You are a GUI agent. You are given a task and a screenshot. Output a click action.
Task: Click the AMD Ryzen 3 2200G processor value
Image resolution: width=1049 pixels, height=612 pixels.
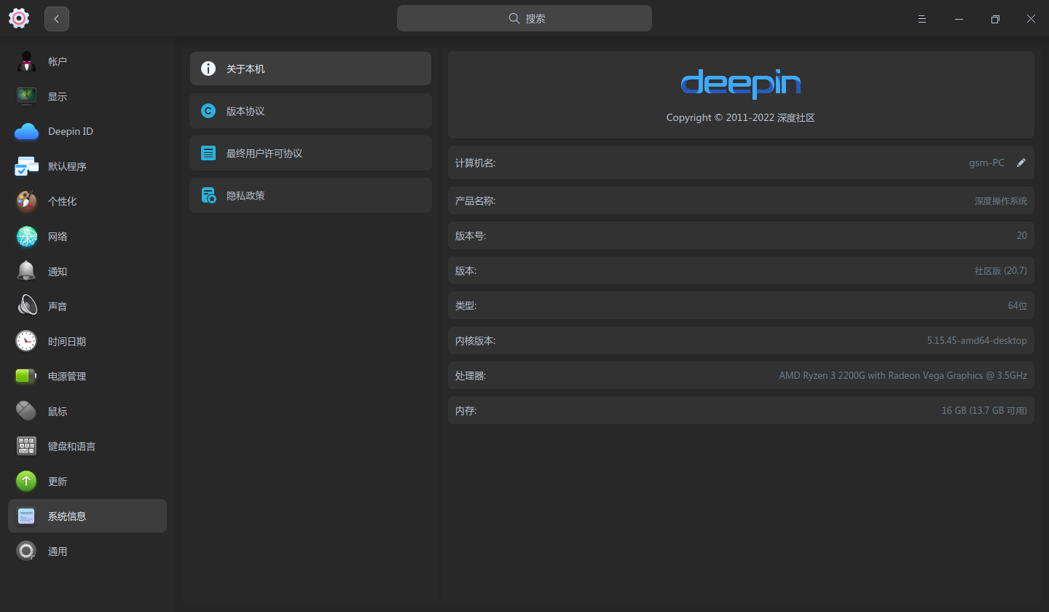[903, 375]
